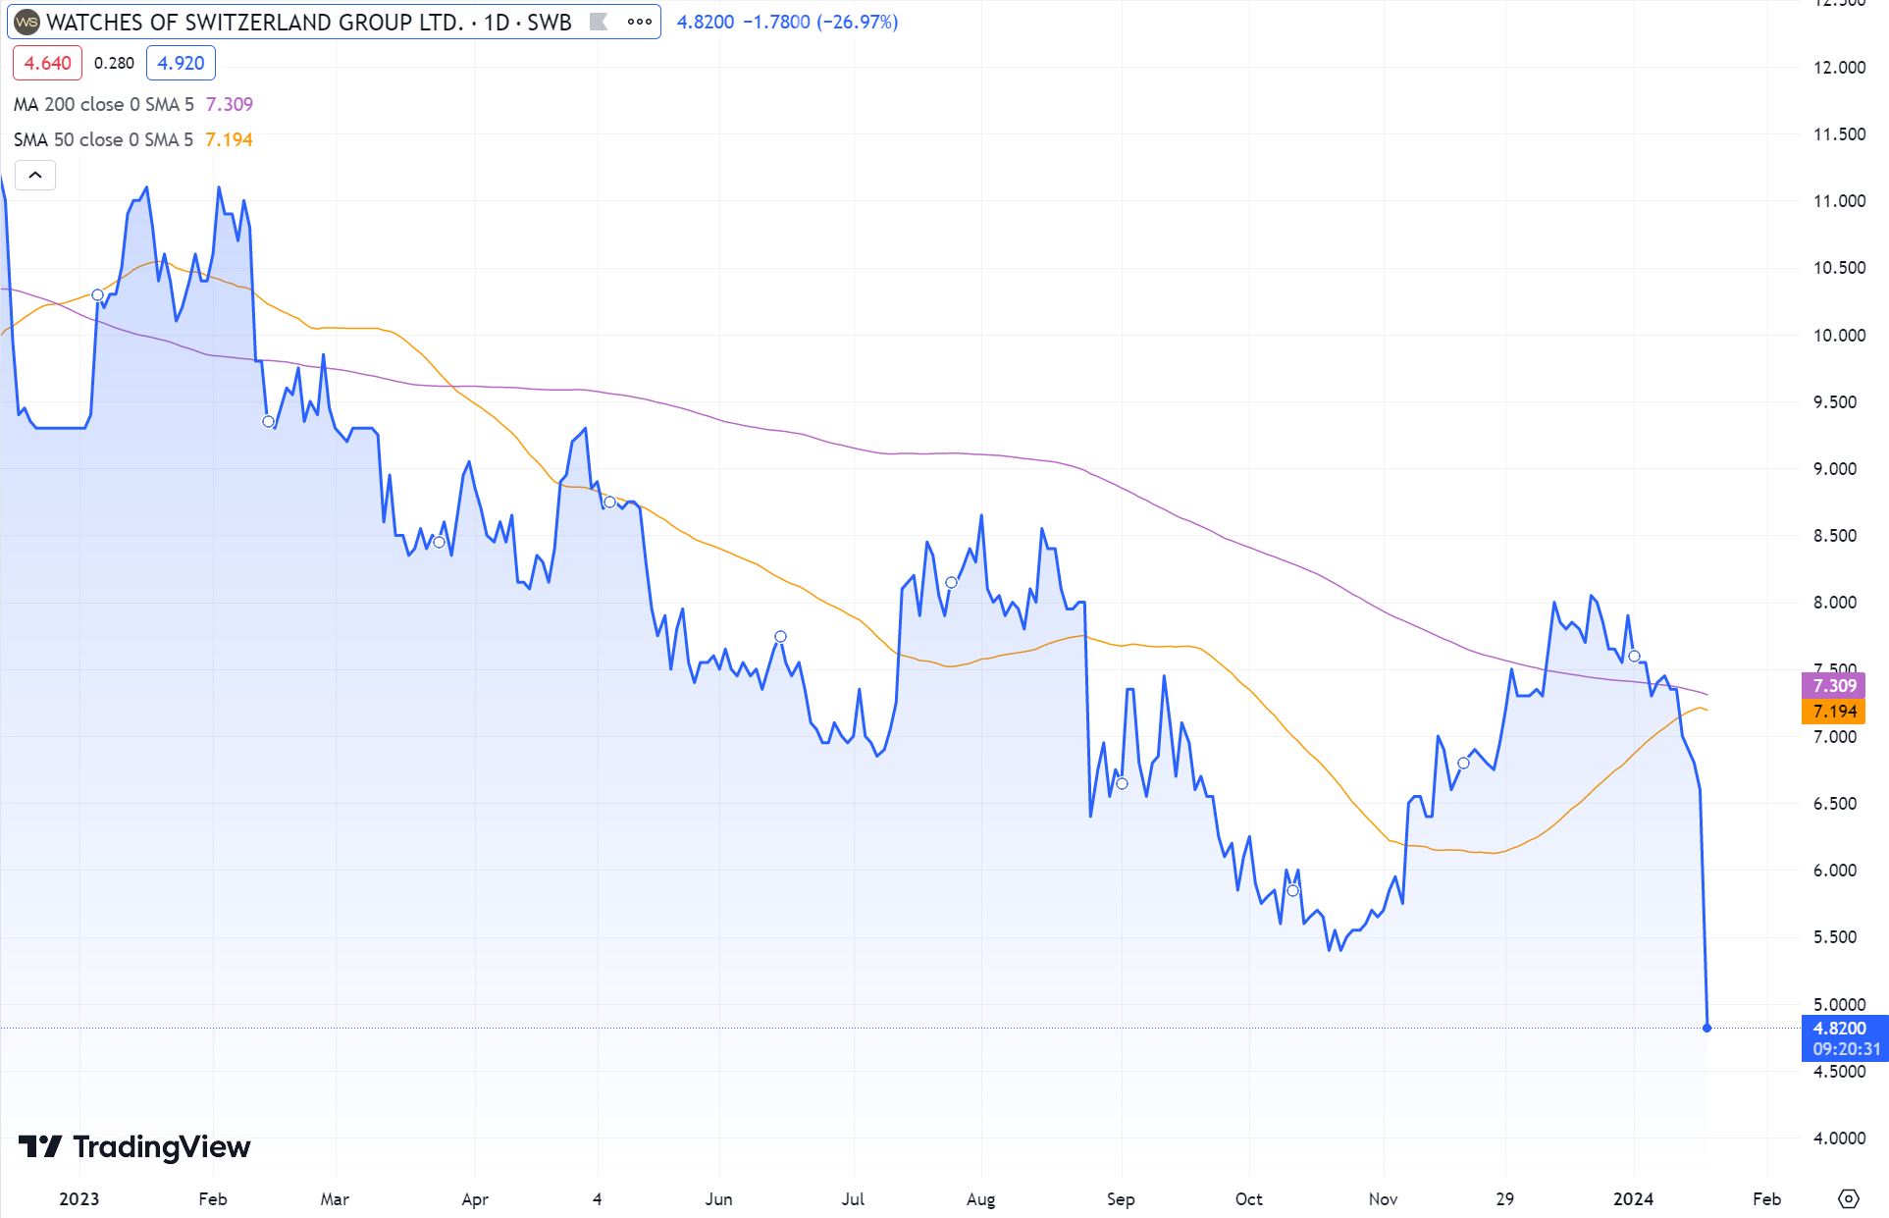Click the Aug label on the time axis

pyautogui.click(x=980, y=1198)
